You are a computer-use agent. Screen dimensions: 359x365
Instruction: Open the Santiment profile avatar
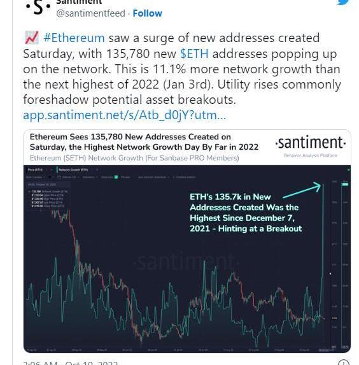(38, 8)
